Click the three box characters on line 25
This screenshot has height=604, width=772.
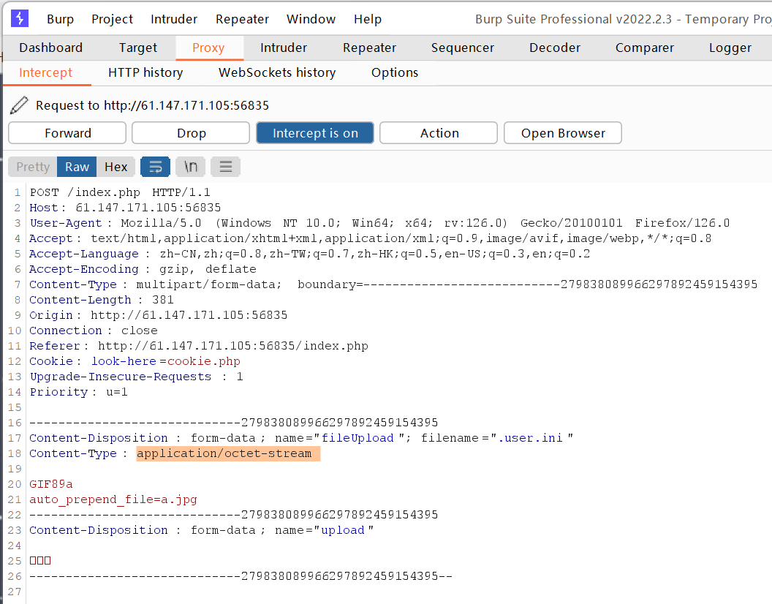[x=40, y=561]
